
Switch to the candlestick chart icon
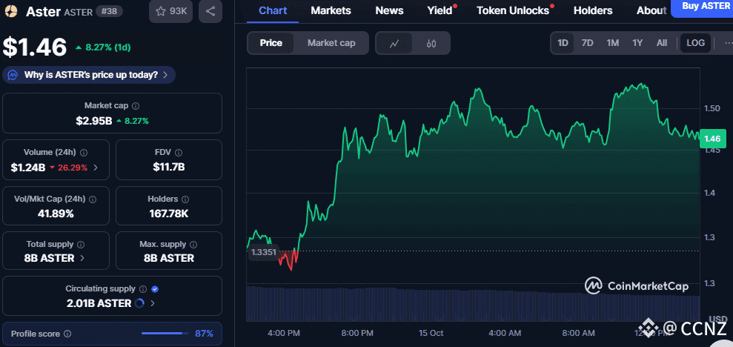point(431,43)
